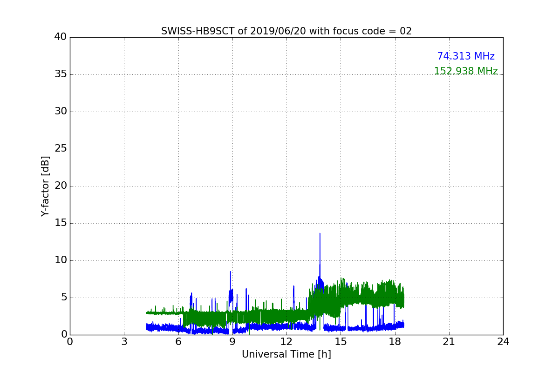Click the x-axis tick label '15'
The image size is (559, 372).
341,342
